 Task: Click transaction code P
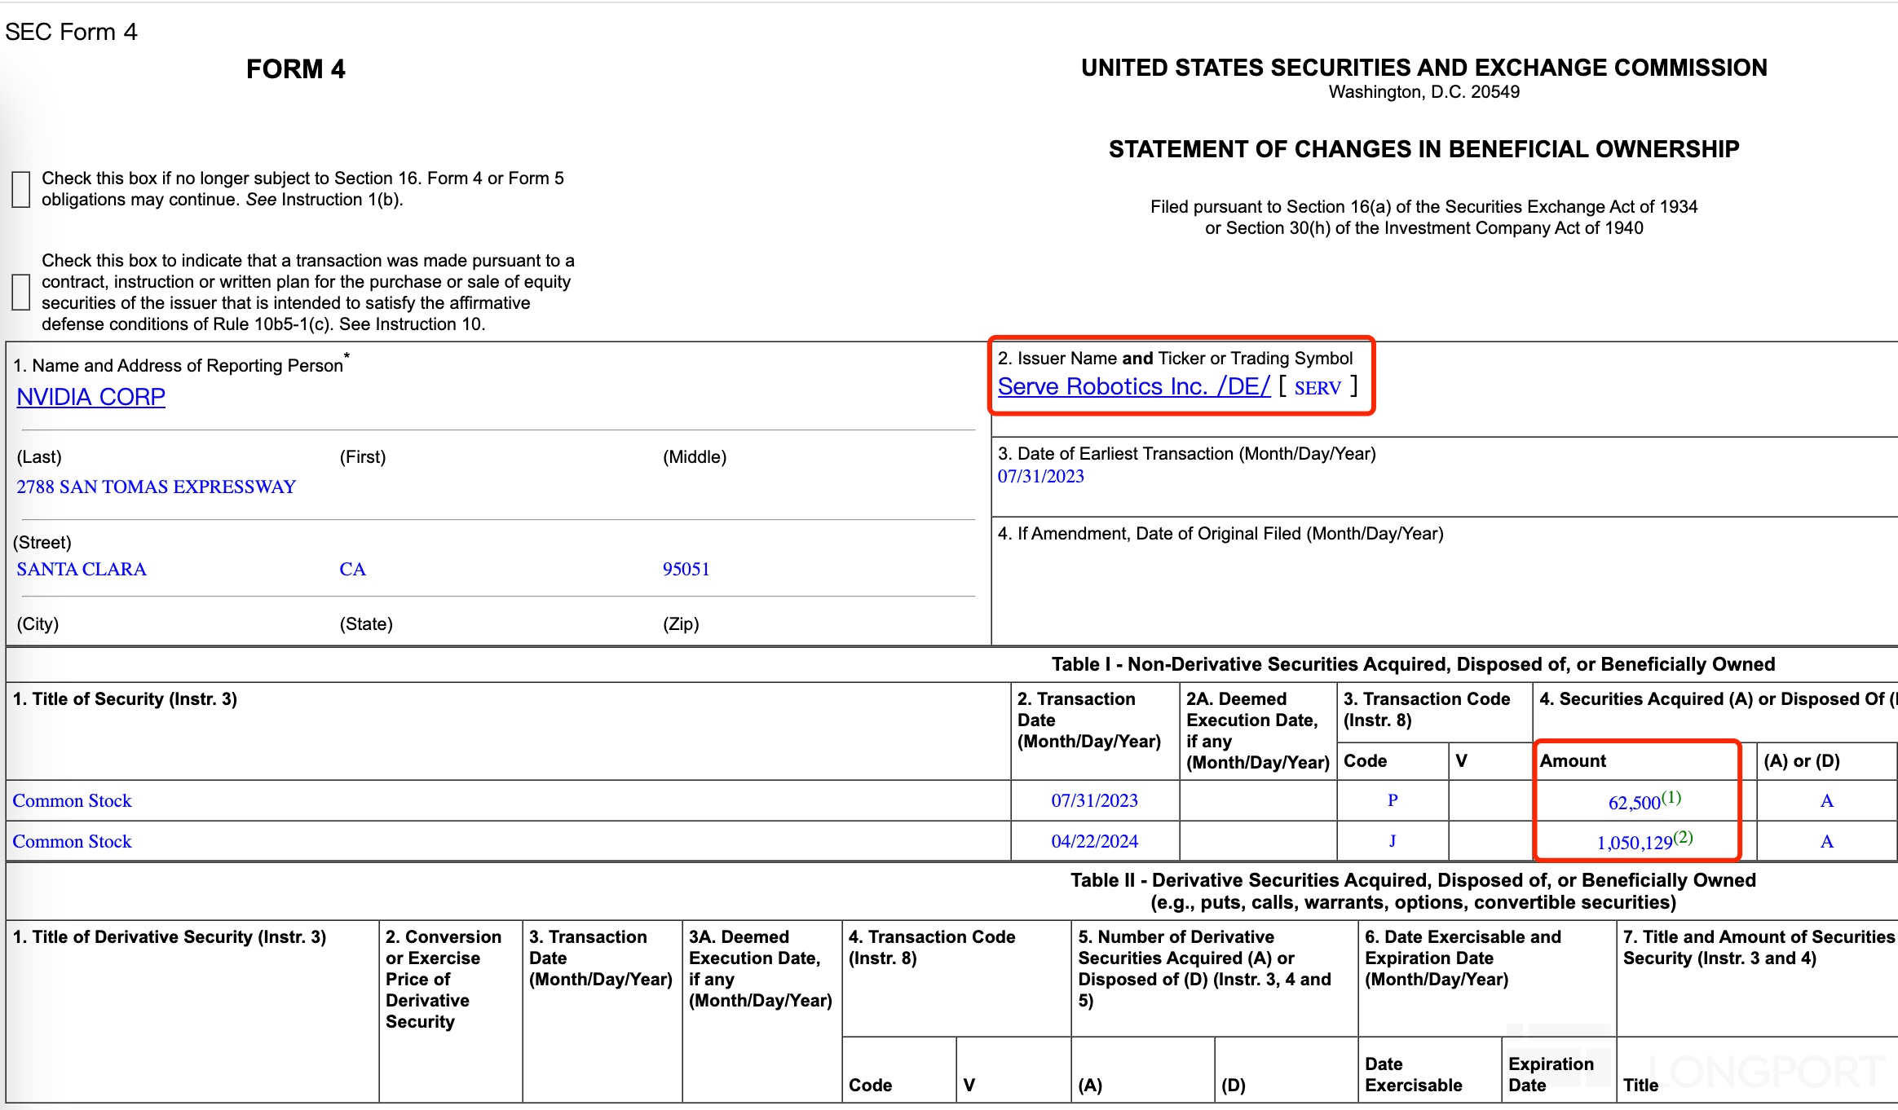click(x=1393, y=800)
